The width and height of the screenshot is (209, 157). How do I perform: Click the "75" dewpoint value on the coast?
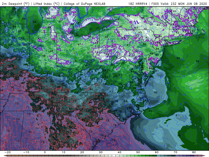coord(102,135)
